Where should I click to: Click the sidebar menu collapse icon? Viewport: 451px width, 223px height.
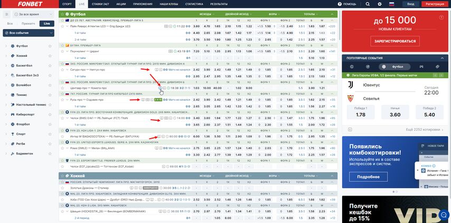[x=7, y=14]
